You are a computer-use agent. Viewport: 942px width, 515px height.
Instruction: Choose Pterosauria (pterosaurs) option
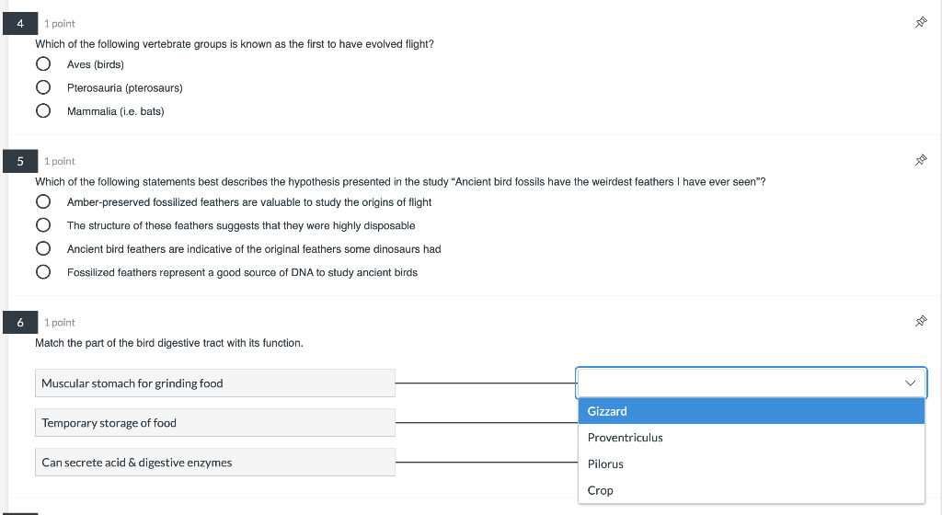pos(43,88)
